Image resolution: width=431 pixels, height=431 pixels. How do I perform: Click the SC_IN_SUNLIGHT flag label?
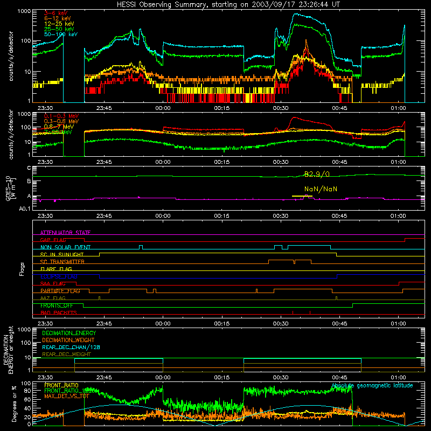(62, 254)
